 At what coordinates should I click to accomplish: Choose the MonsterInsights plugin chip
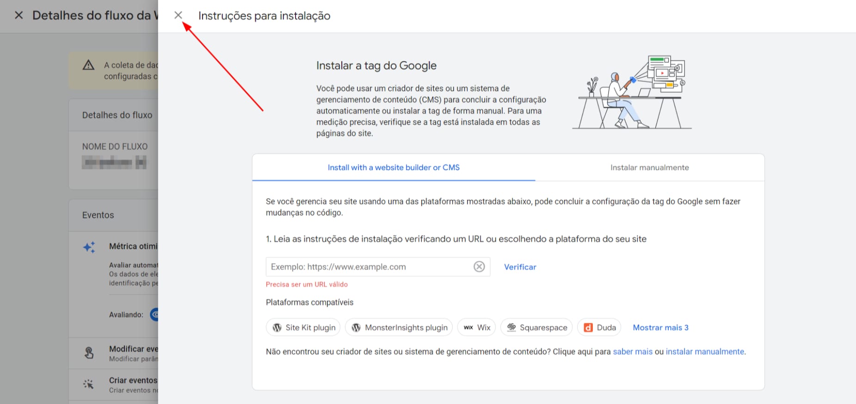(x=399, y=327)
